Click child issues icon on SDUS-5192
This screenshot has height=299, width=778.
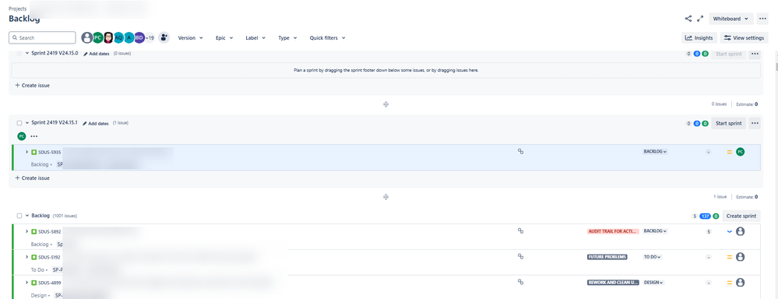[x=520, y=256]
